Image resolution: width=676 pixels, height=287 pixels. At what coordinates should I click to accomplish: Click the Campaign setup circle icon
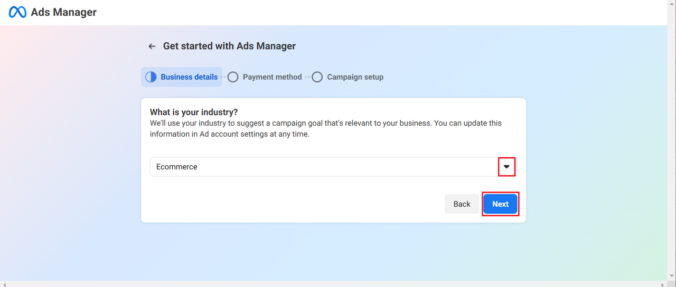317,77
